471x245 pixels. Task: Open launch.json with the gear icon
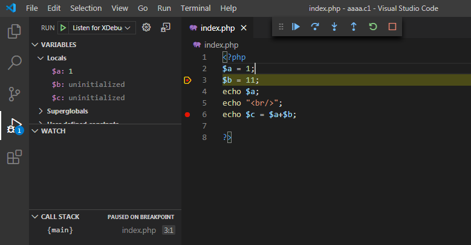[x=146, y=28]
